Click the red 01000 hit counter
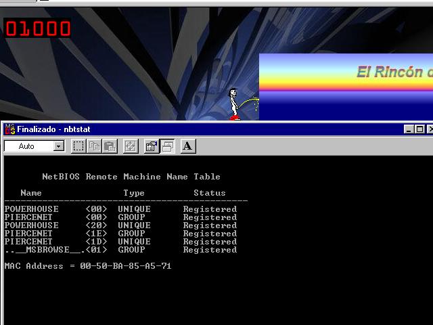 (37, 28)
